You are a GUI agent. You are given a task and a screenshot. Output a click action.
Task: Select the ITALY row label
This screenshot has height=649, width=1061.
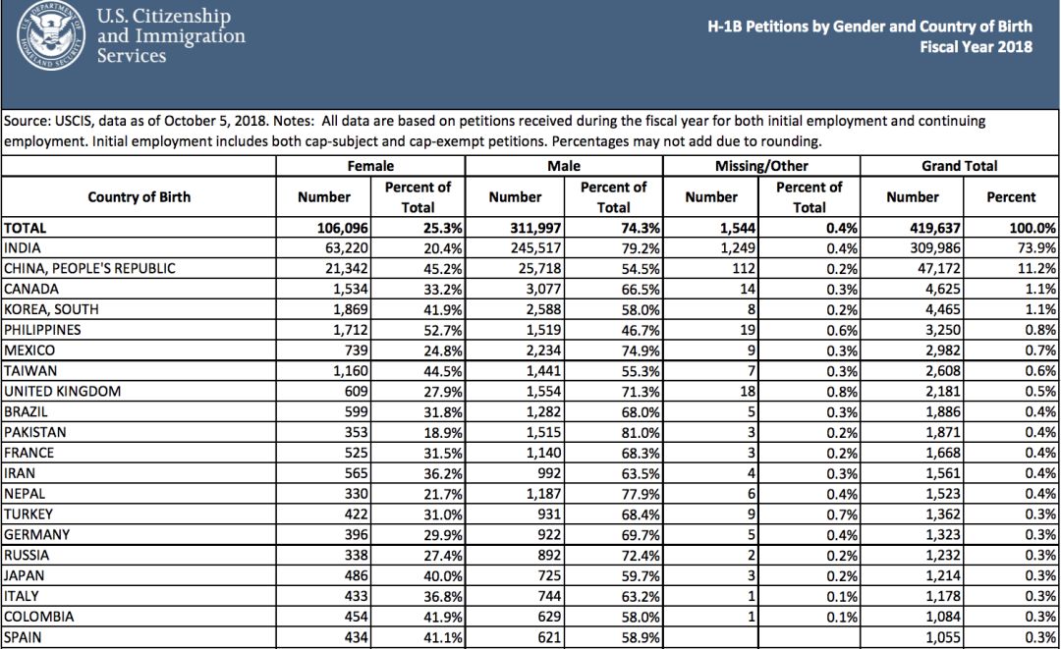tap(21, 596)
